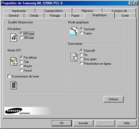Open the Superpositions tab
Viewport: 139px width, 129px height.
[54, 11]
